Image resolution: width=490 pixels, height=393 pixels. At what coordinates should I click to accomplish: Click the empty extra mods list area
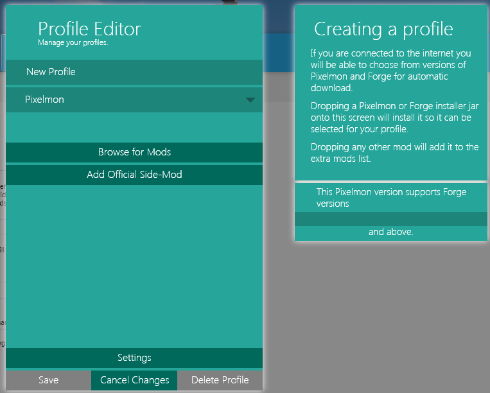pyautogui.click(x=134, y=266)
